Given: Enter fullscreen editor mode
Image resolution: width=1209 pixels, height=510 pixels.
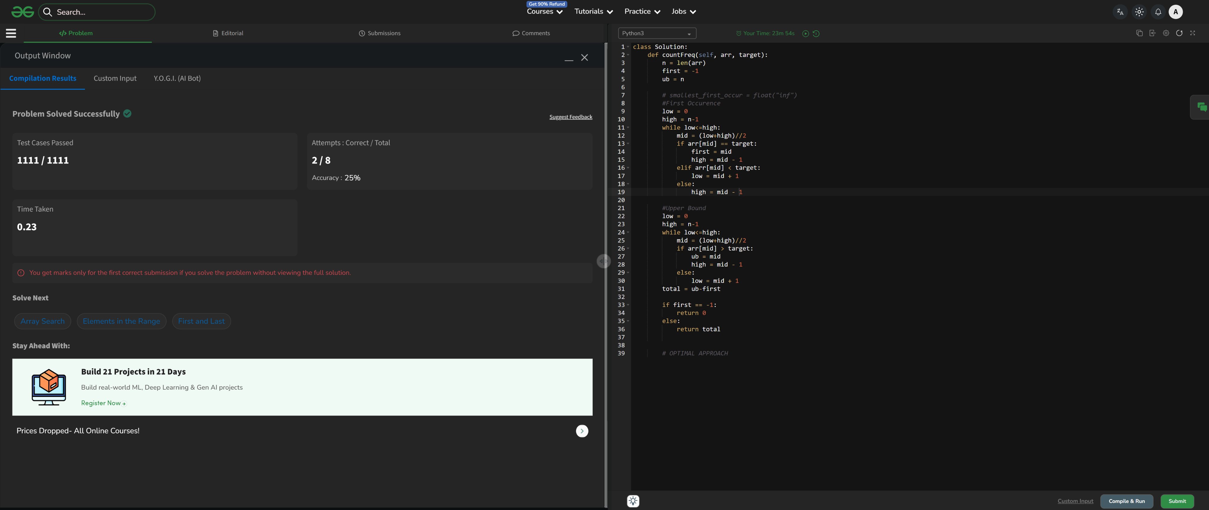Looking at the screenshot, I should (x=1192, y=33).
